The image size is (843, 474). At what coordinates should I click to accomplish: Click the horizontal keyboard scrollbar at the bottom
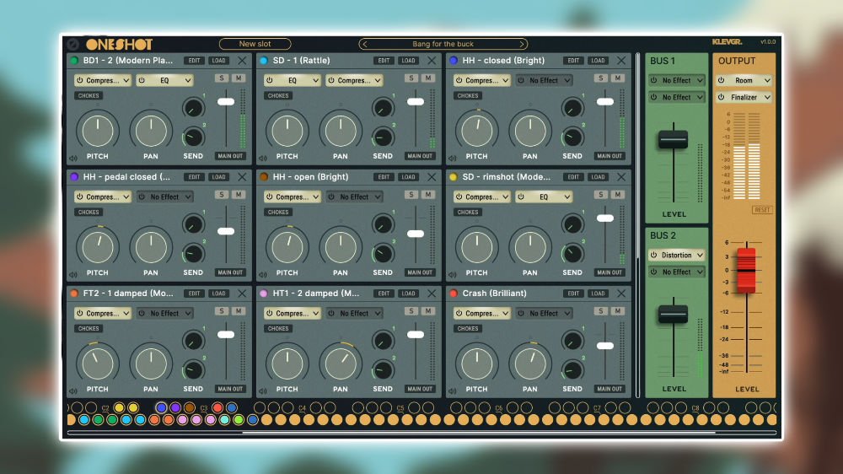coord(479,432)
